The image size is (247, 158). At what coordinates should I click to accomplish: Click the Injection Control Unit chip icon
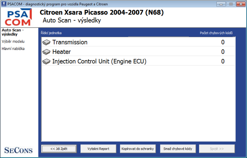point(46,61)
